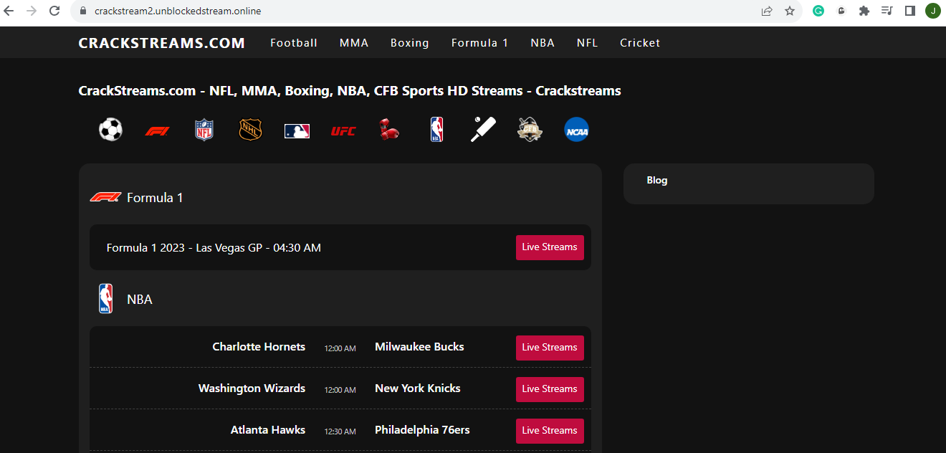Screen dimensions: 946x453
Task: Select the cricket bat icon
Action: 483,130
